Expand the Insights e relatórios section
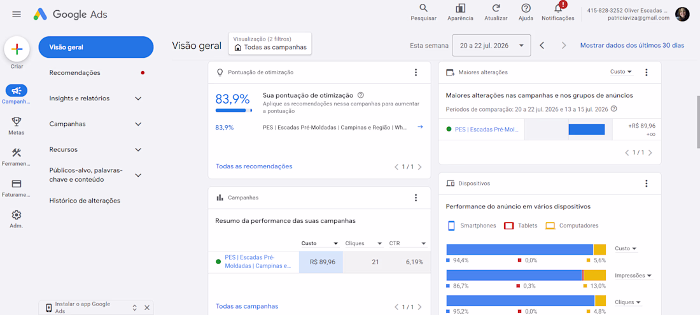Screen dimensions: 700x315 tap(96, 98)
